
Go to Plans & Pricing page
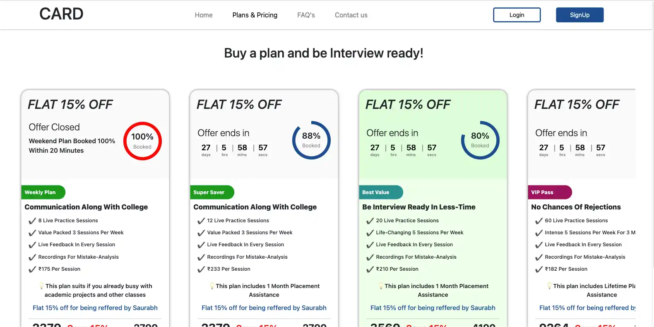pyautogui.click(x=255, y=15)
